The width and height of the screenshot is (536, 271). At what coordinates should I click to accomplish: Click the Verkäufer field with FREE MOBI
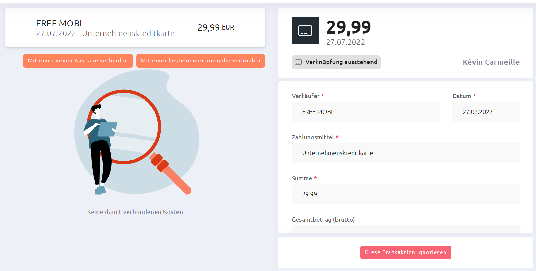coord(365,112)
